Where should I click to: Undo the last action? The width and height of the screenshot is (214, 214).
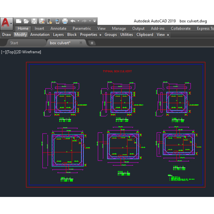point(73,21)
